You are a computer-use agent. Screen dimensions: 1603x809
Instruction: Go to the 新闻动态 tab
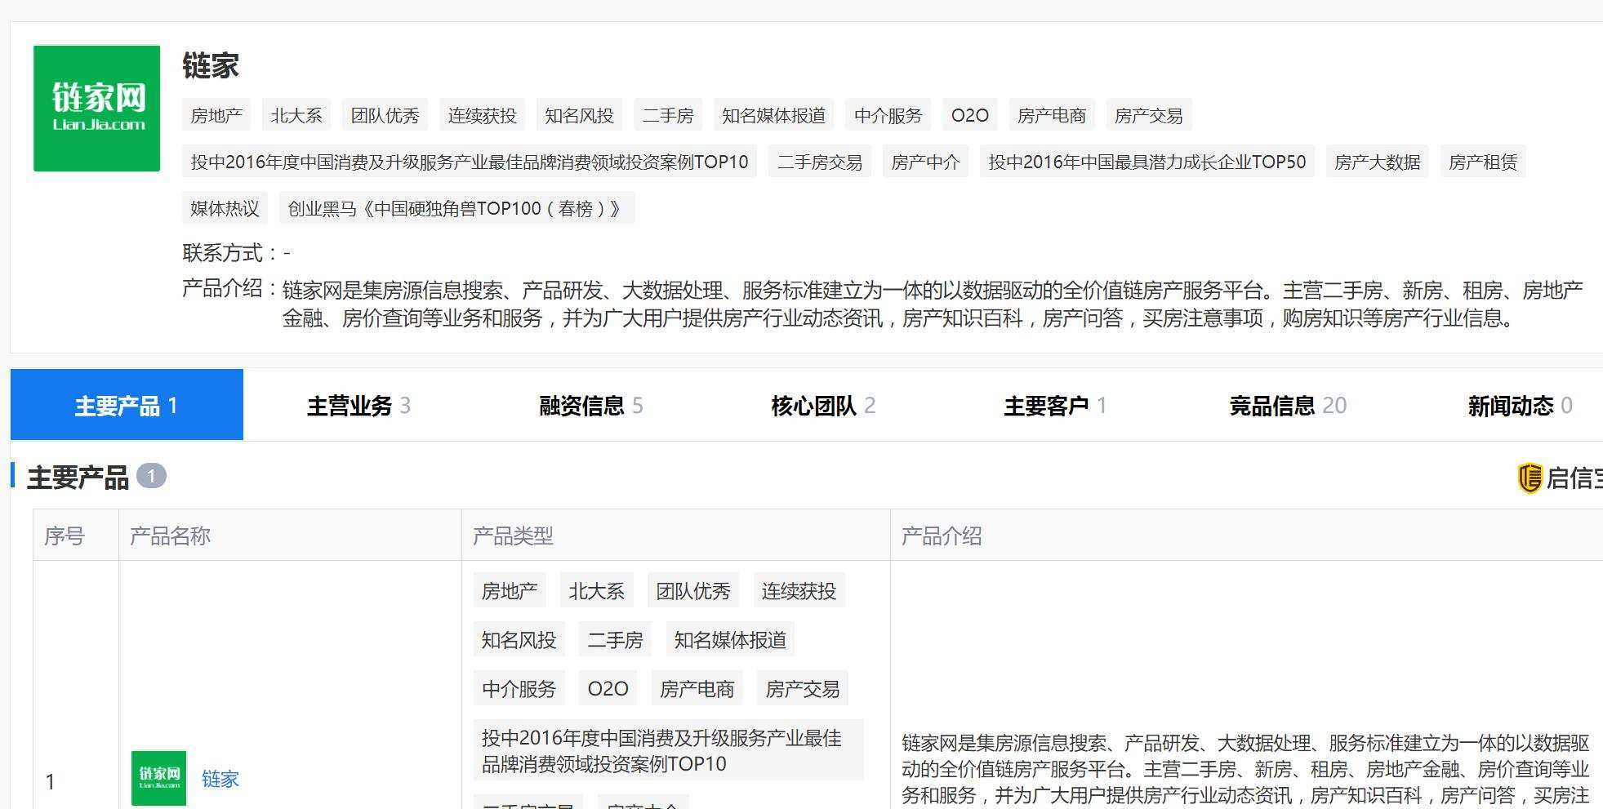(x=1520, y=406)
